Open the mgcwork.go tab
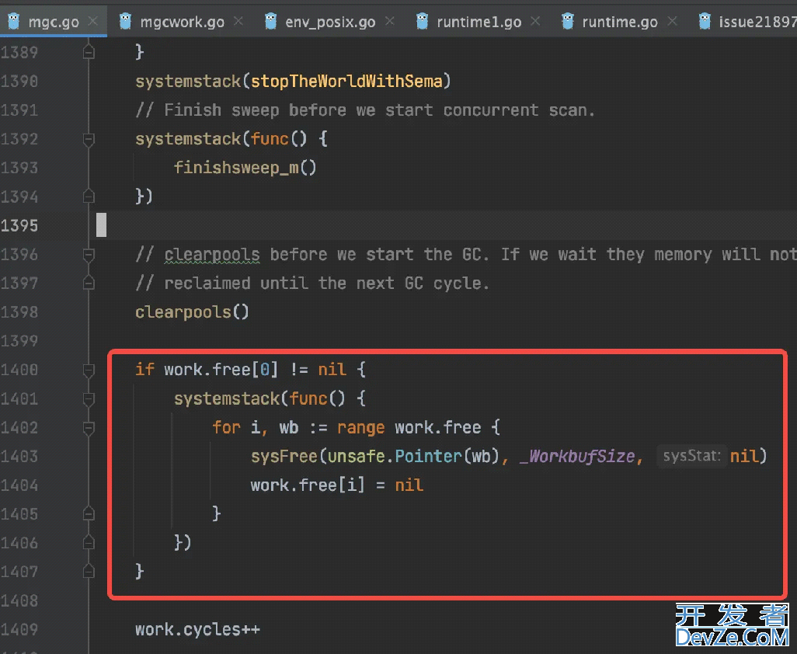 tap(182, 22)
